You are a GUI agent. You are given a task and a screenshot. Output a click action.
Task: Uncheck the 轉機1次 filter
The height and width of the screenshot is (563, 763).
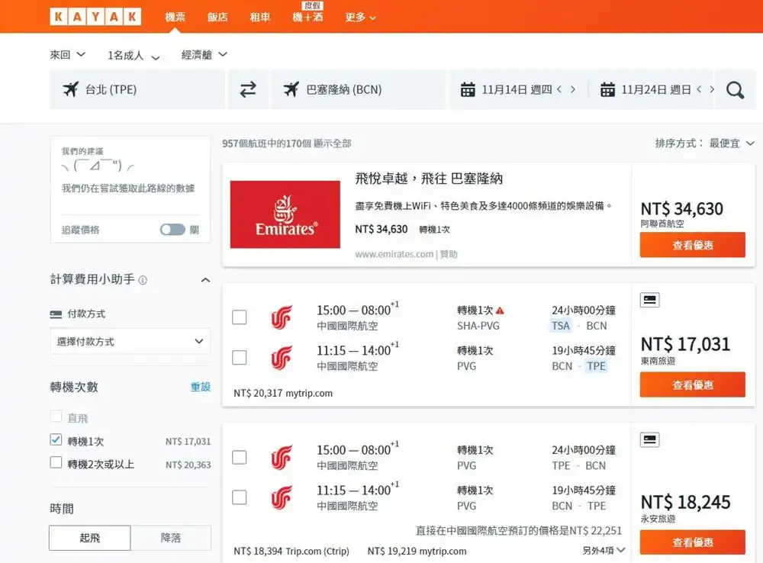click(x=56, y=440)
